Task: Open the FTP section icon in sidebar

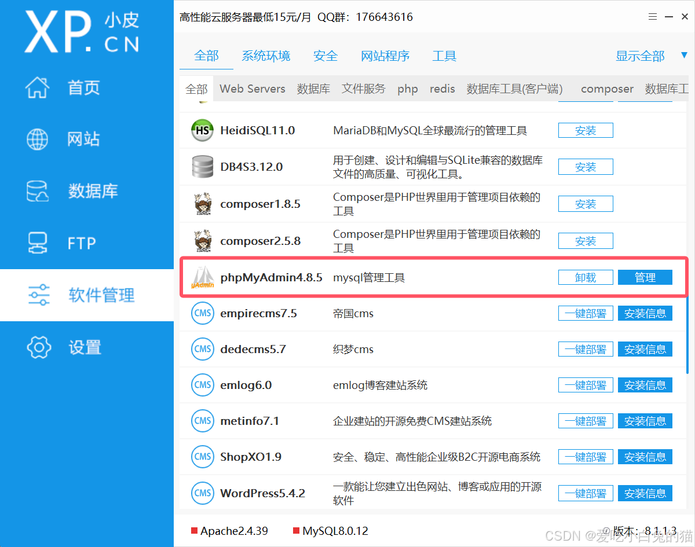Action: pos(38,243)
